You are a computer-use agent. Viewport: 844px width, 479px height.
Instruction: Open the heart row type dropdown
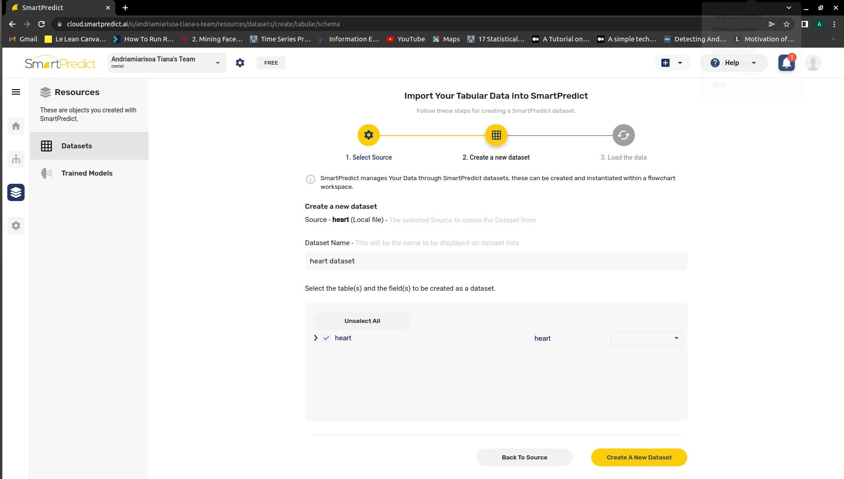646,338
